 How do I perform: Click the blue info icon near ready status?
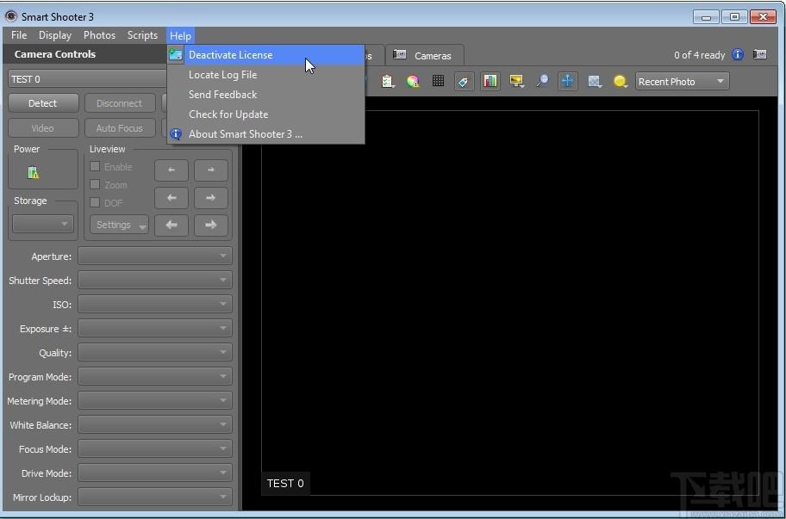(x=738, y=54)
